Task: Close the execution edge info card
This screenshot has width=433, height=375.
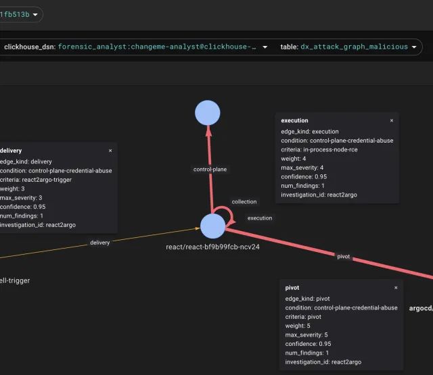Action: pos(392,120)
